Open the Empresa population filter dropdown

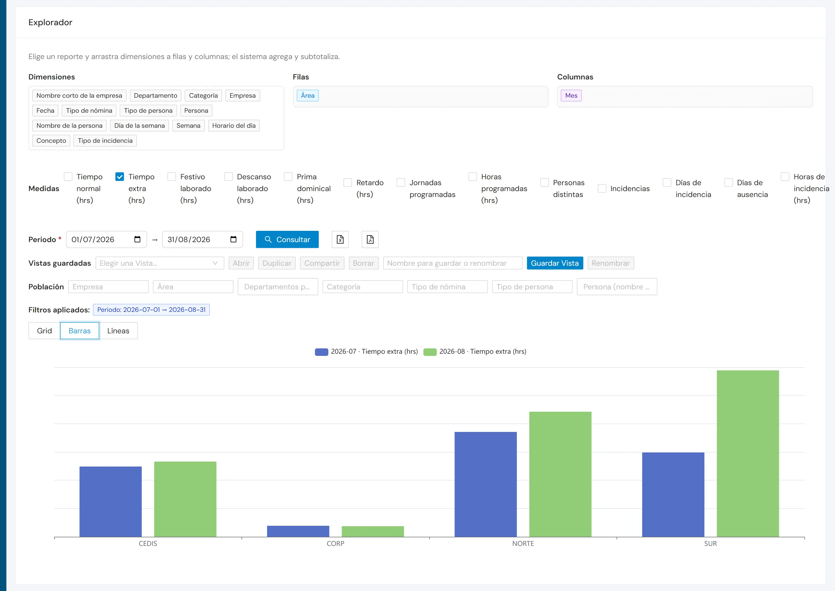tap(108, 287)
